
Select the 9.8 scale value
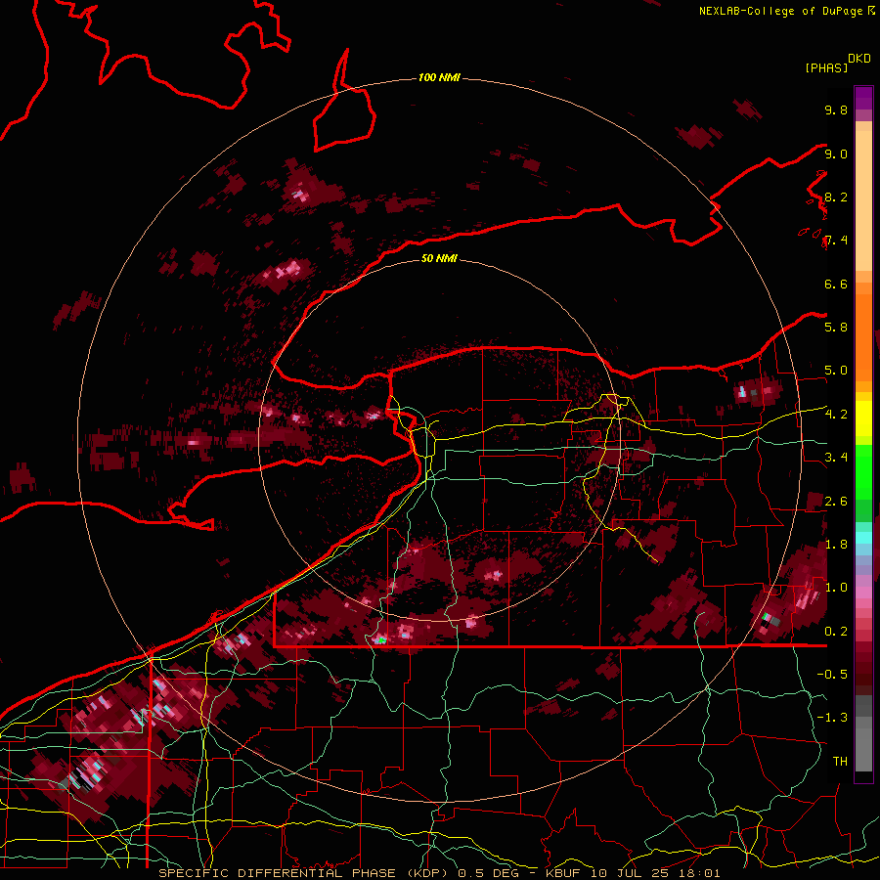pos(836,110)
